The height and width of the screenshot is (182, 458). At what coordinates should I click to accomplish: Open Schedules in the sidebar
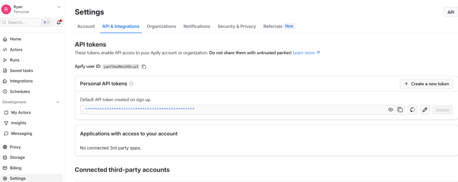tap(20, 91)
